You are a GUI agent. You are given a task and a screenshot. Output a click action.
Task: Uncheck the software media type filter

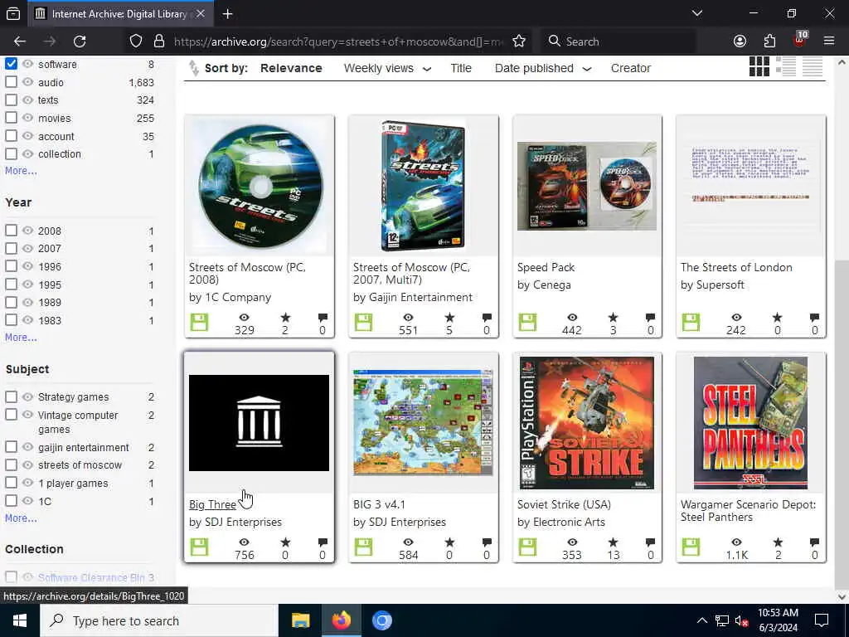tap(11, 64)
